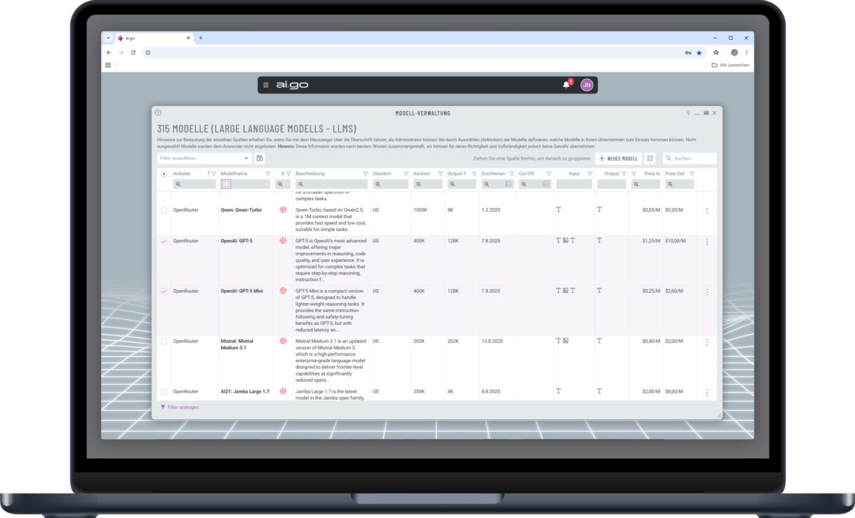Open row options menu for Qwen-Turbo
The image size is (855, 518).
click(707, 211)
